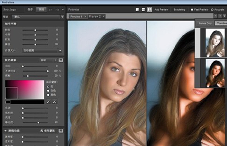Select the add-to-mask eyedropper tool
Screen dimensions: 227x146
54,101
